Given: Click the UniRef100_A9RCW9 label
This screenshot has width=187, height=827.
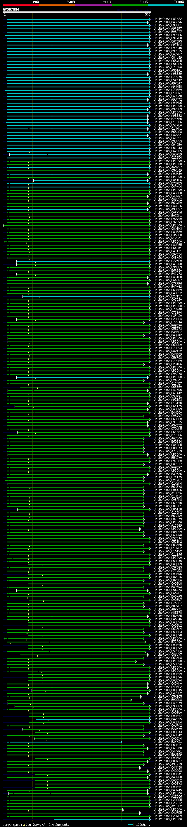Looking at the screenshot, I should tap(168, 109).
